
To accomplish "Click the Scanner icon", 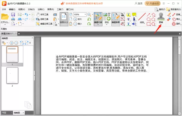I will 20,19.
